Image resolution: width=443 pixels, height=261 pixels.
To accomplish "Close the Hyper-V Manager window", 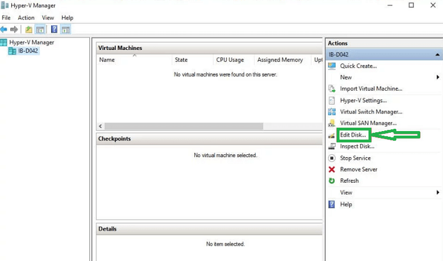I will (433, 5).
